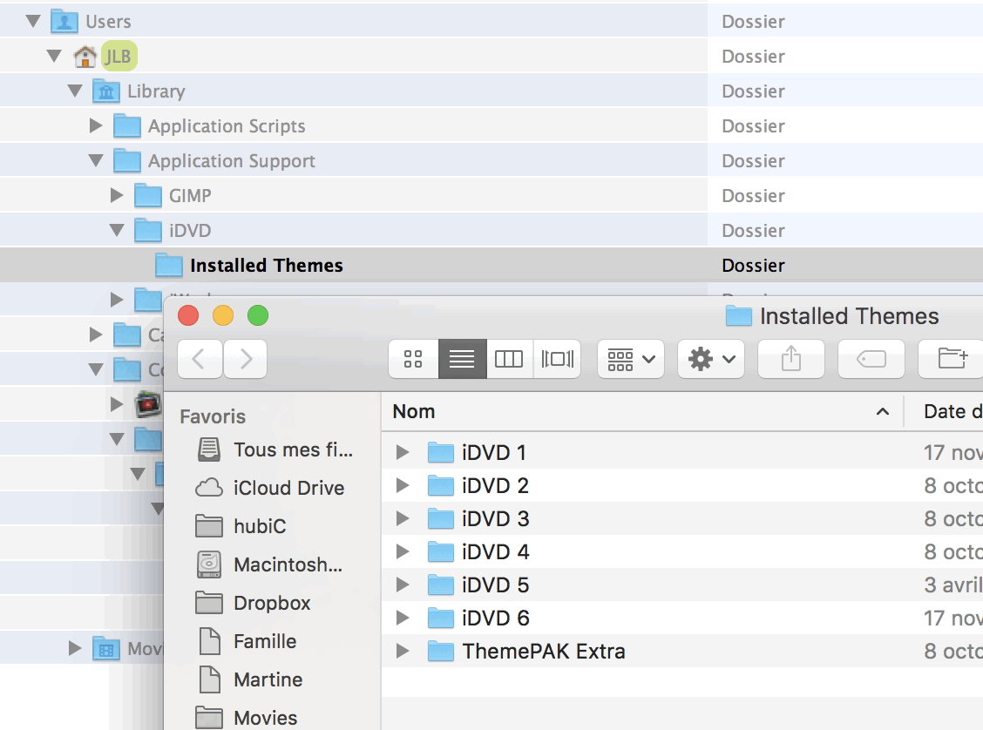Close the Installed Themes window
This screenshot has width=983, height=730.
point(188,315)
